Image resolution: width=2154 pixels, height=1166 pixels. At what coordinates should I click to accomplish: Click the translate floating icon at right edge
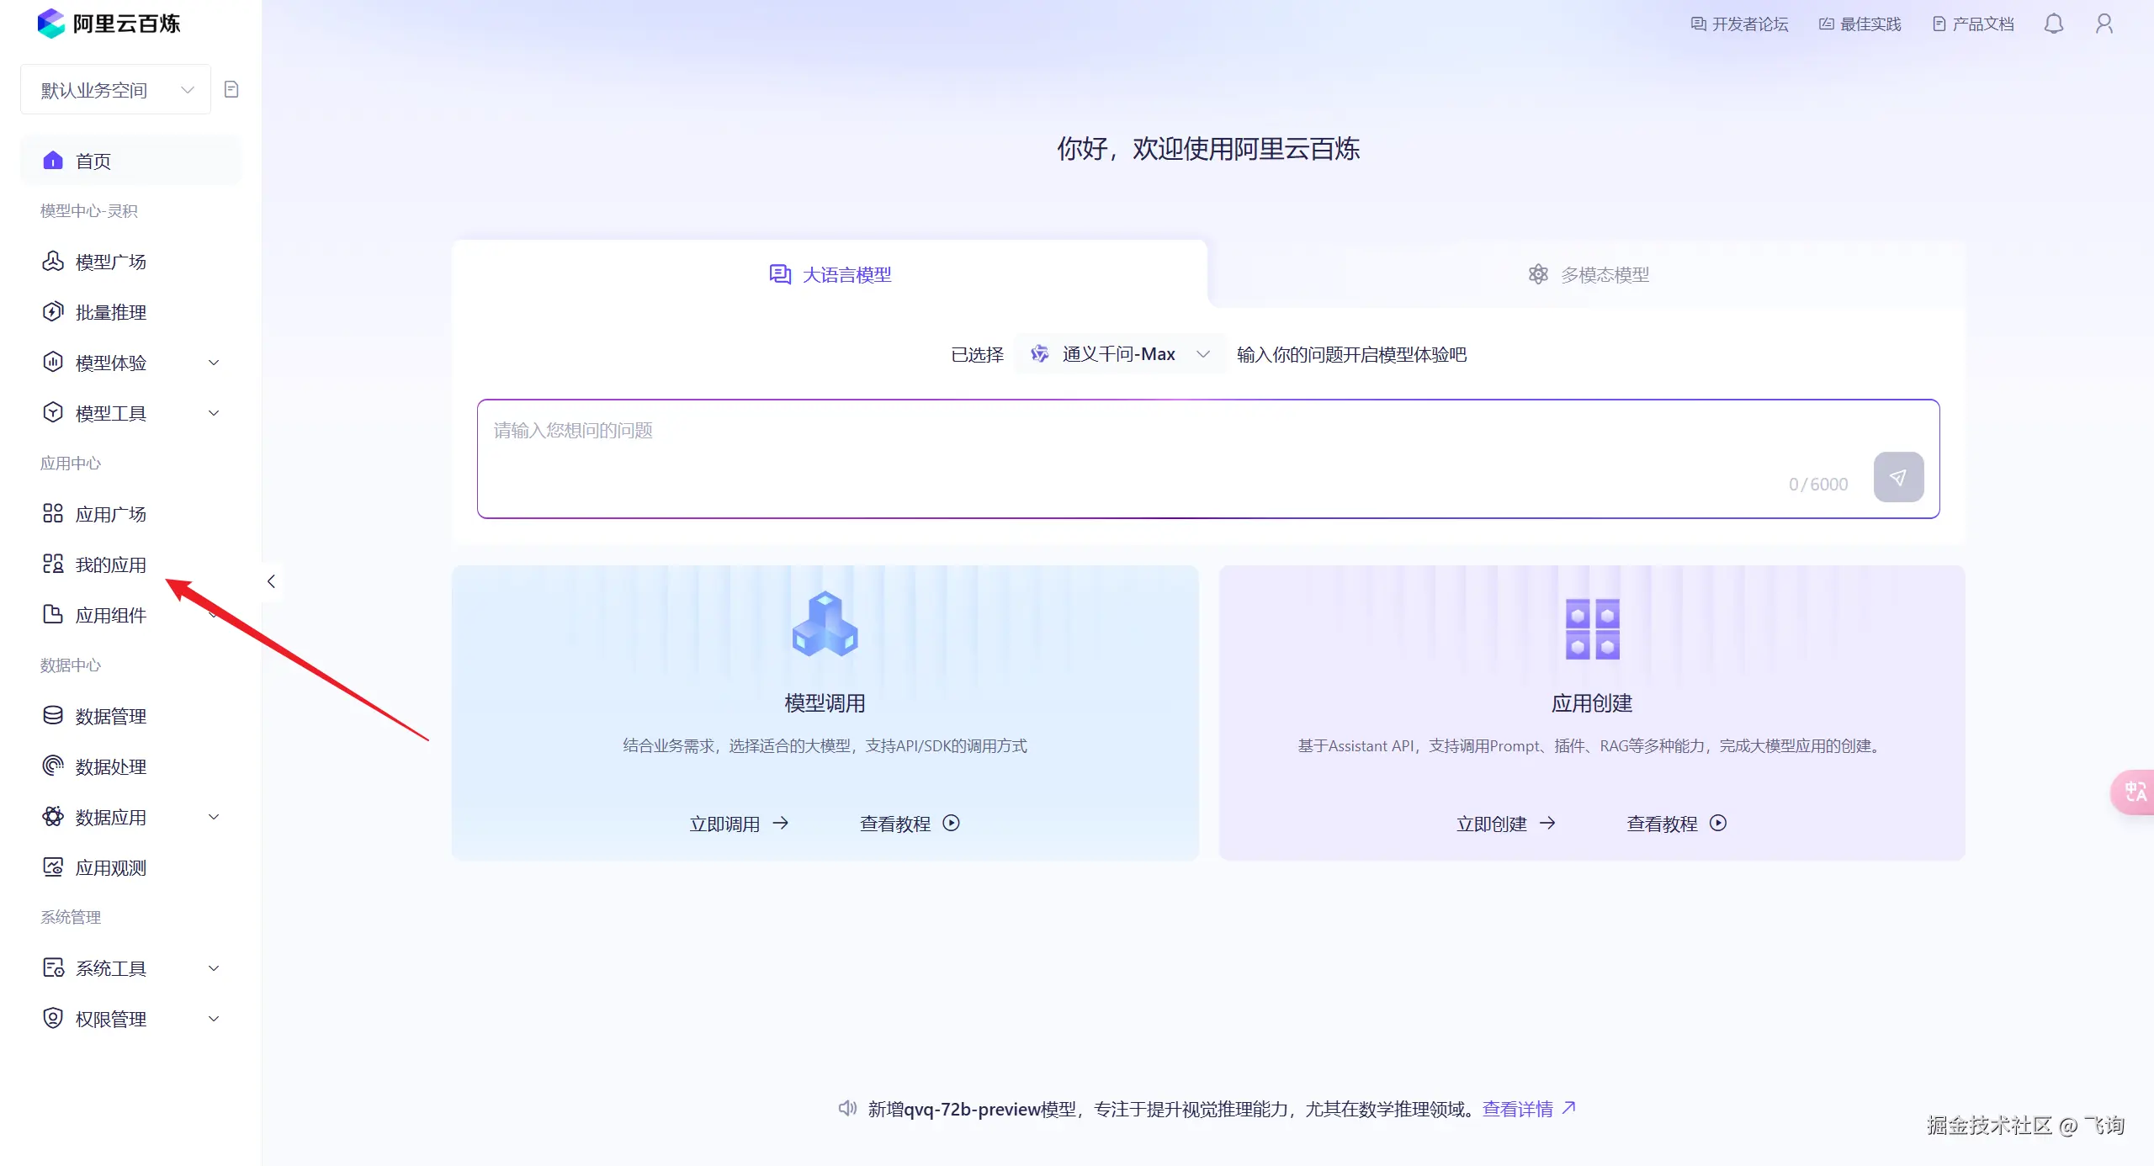pos(2135,792)
